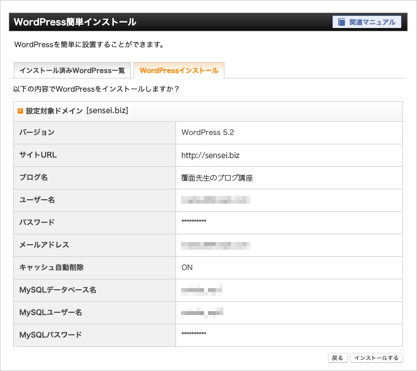Click the blurred メールアドレス value
The image size is (417, 371).
click(x=216, y=245)
